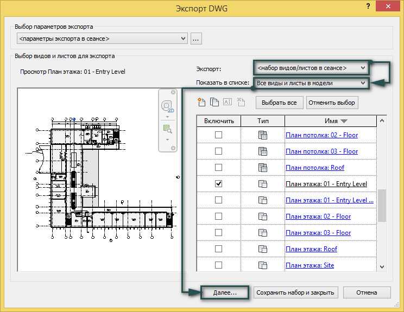Enable checkbox for План этажа: 02 - Floor
404x312 pixels.
tap(218, 217)
